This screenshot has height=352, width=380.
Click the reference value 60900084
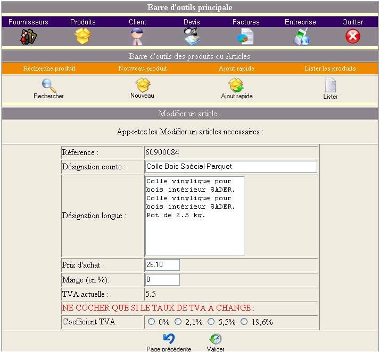(162, 152)
